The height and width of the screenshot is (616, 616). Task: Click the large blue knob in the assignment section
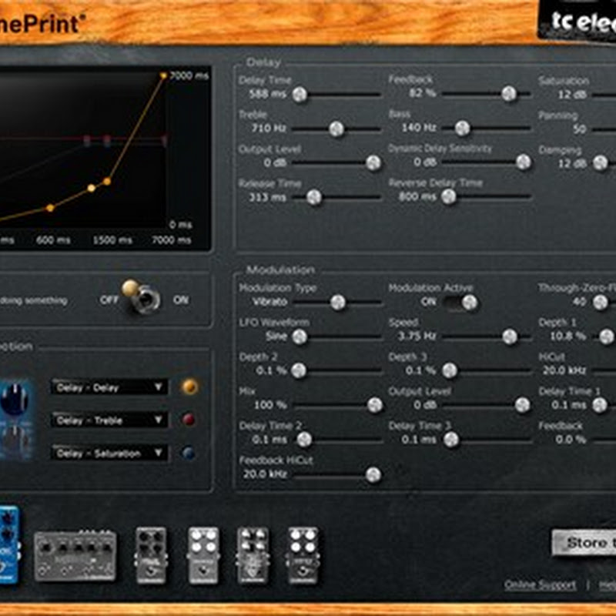[x=14, y=399]
